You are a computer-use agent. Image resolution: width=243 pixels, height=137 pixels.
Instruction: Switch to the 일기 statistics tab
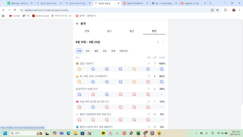(x=109, y=31)
